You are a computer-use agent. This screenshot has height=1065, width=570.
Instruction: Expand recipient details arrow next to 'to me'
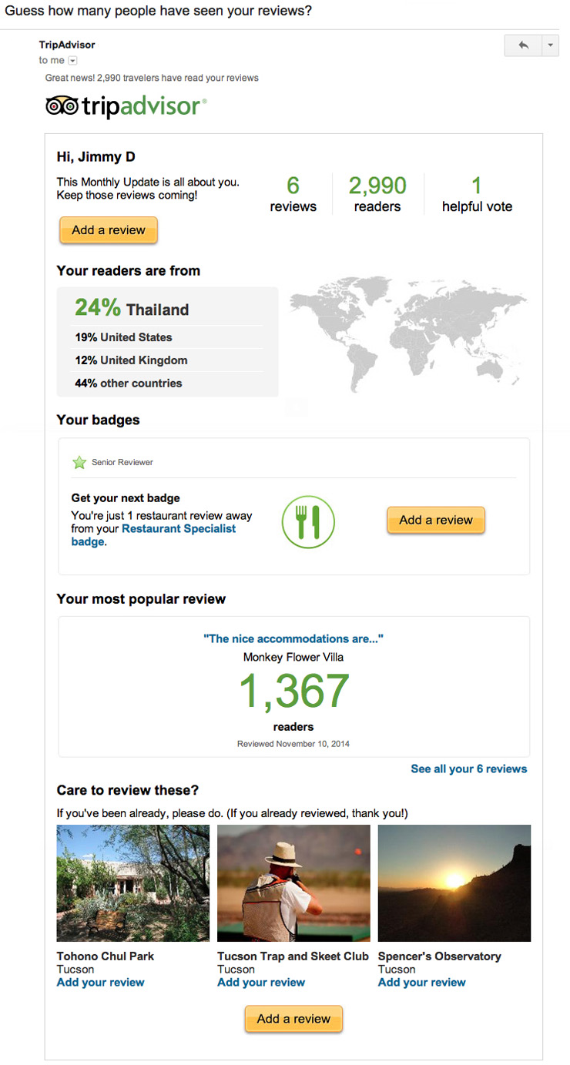pyautogui.click(x=73, y=61)
